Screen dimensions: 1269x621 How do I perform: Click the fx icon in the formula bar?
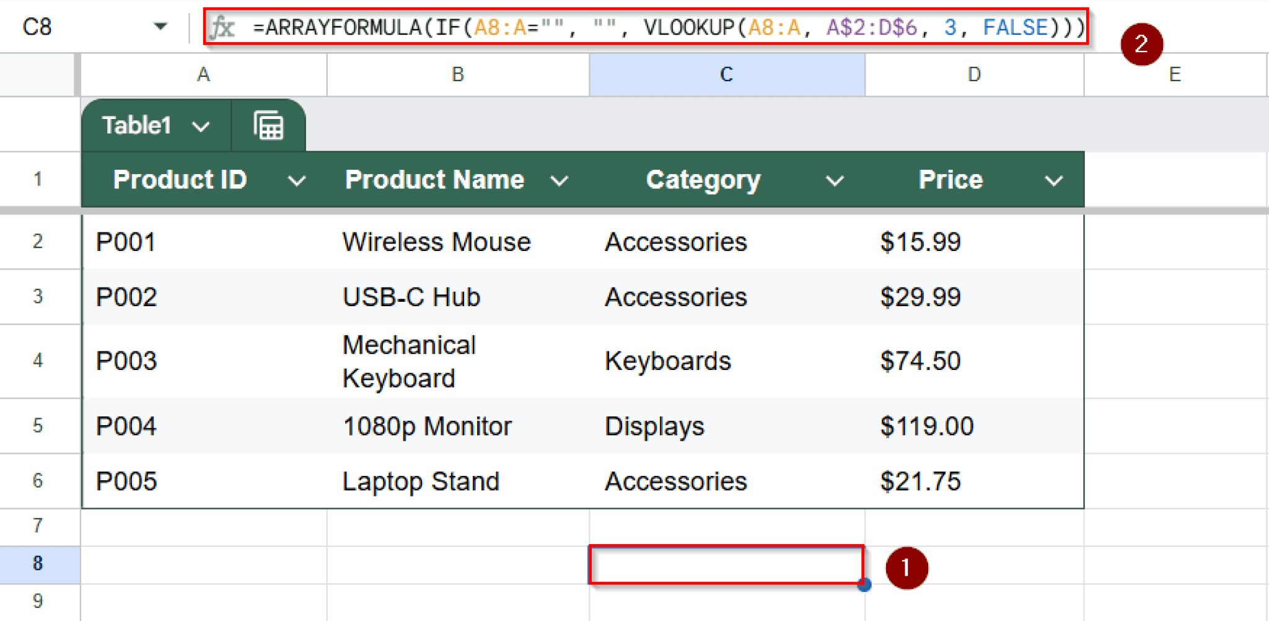pos(226,27)
